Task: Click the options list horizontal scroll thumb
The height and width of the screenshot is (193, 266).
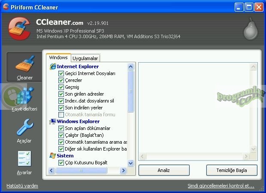Action: (81, 170)
